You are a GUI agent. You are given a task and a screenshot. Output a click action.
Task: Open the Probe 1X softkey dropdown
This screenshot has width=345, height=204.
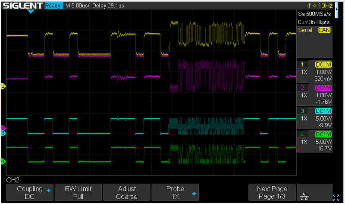(175, 192)
